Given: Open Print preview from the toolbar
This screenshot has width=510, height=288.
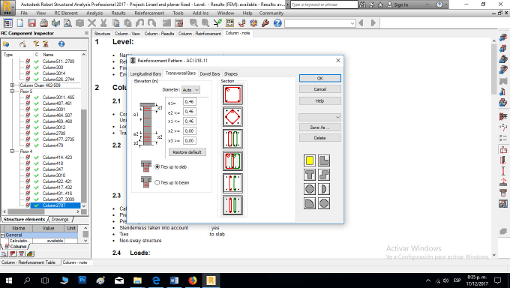Looking at the screenshot, I should tap(67, 23).
